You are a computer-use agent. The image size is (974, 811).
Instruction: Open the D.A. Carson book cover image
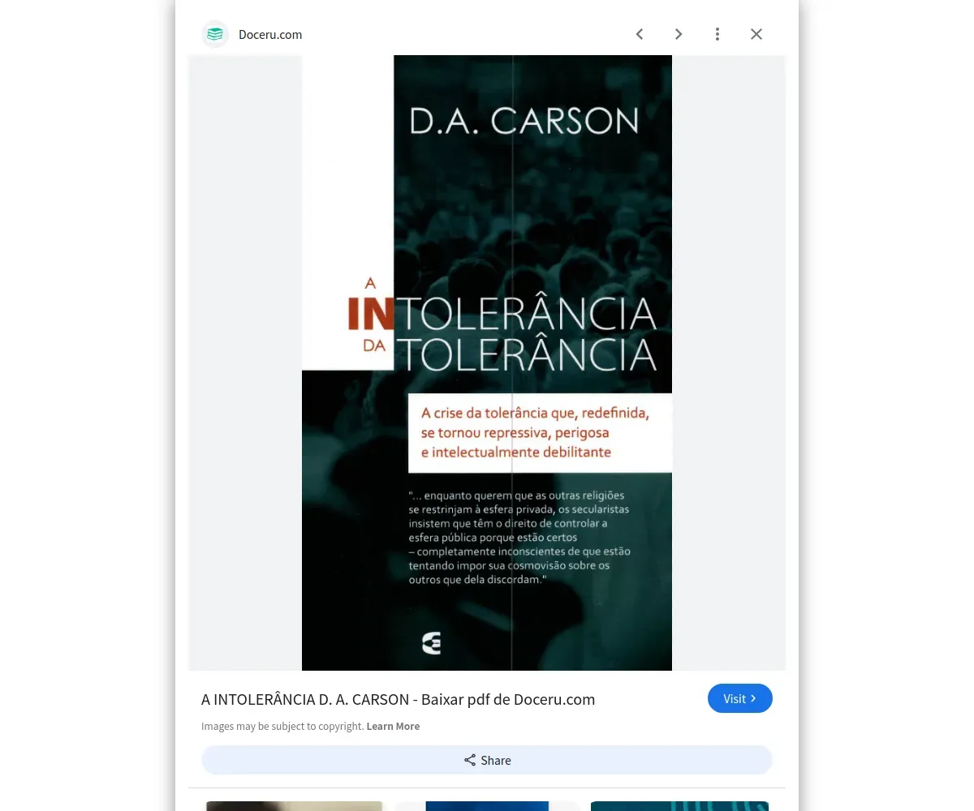487,363
